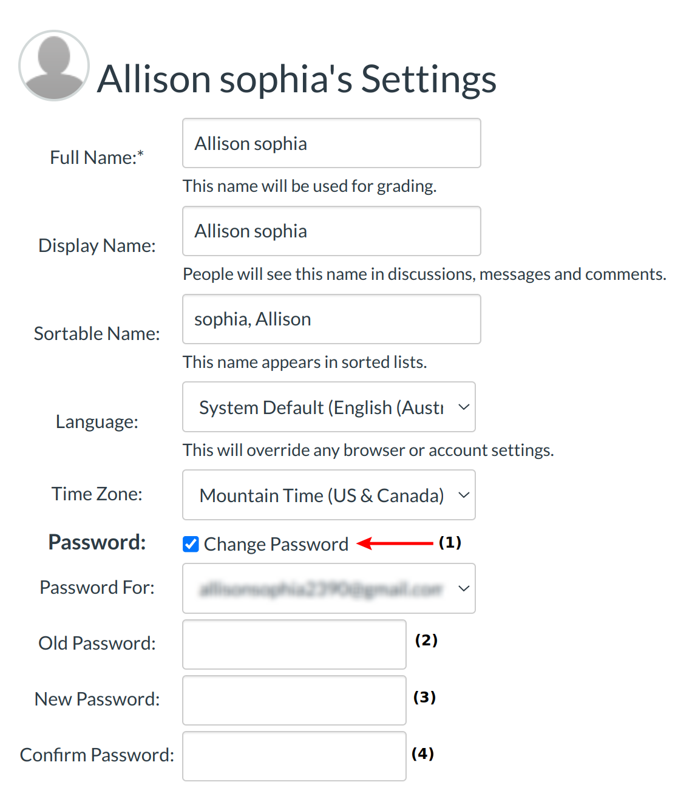Click the "Sortable Name:" label
Image resolution: width=675 pixels, height=799 pixels.
[97, 333]
